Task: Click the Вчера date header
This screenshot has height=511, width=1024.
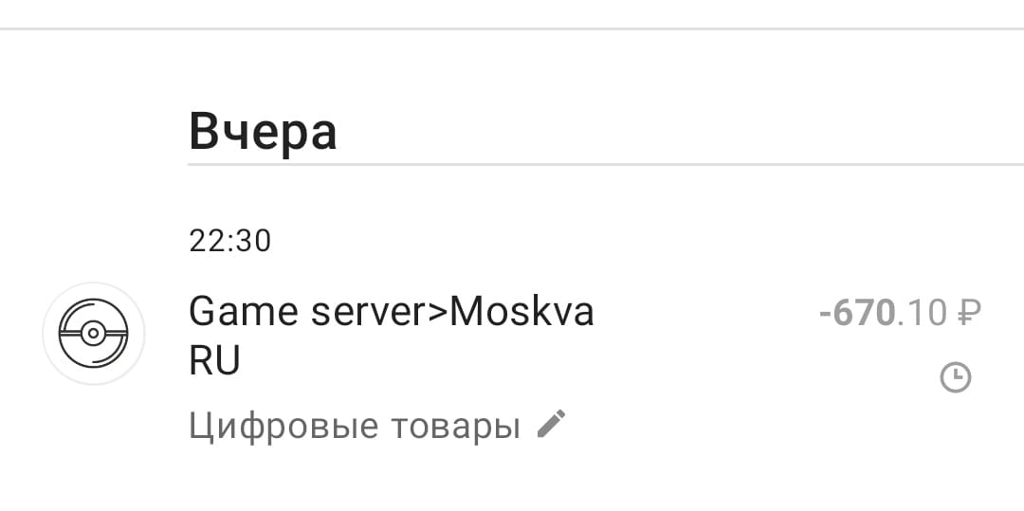Action: coord(263,133)
